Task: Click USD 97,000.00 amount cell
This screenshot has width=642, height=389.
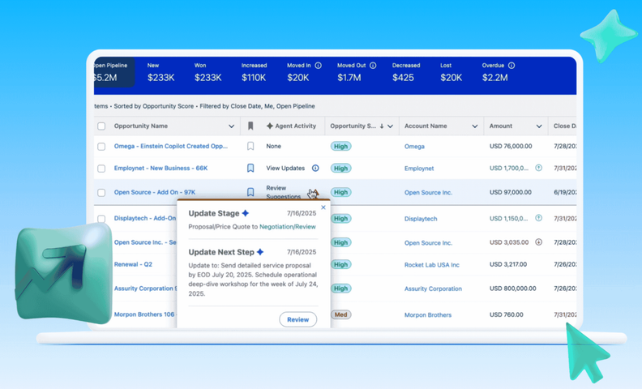Action: (511, 192)
